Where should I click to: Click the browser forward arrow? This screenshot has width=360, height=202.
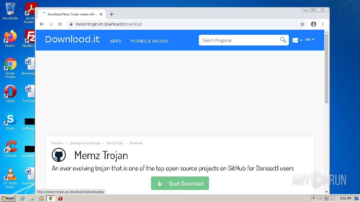pyautogui.click(x=51, y=24)
